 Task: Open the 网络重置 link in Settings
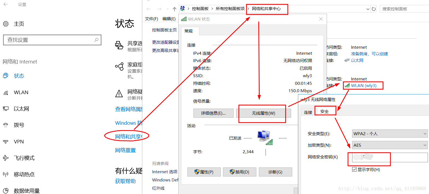[125, 150]
